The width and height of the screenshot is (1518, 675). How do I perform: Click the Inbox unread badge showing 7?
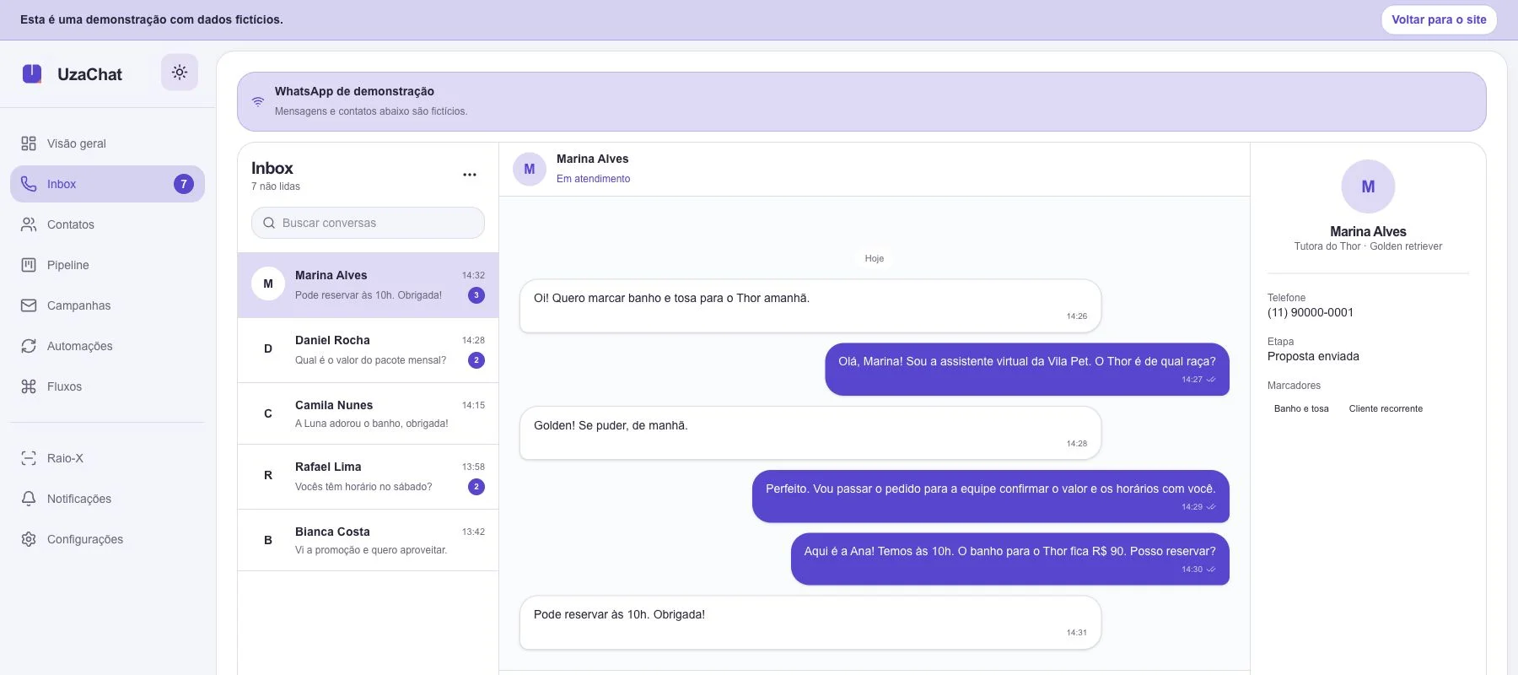(x=184, y=184)
